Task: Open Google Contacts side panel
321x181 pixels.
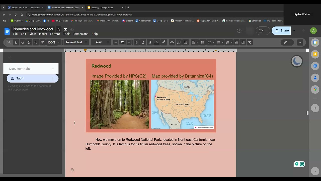Action: tap(315, 78)
